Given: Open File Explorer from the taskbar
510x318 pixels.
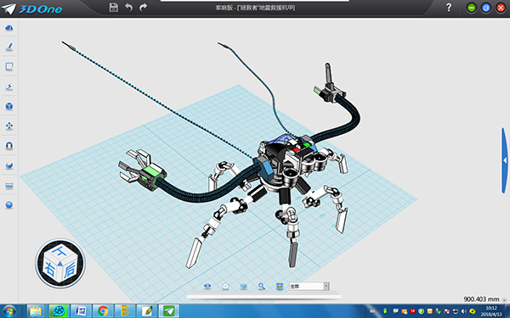Looking at the screenshot, I should tap(36, 311).
